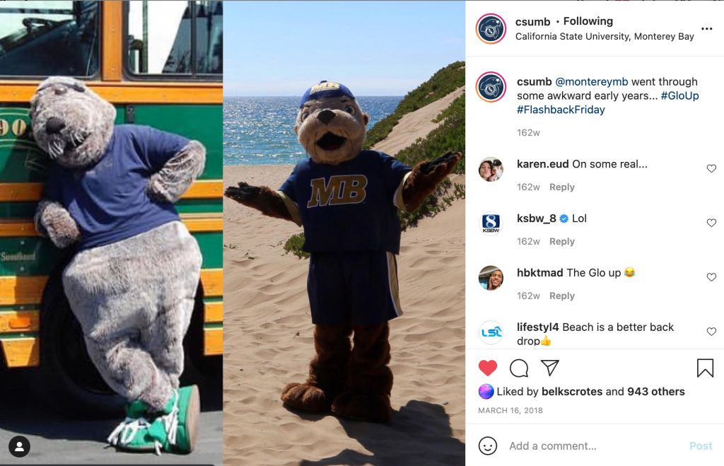The width and height of the screenshot is (724, 466).
Task: Like hbktmad's comment with the heart
Action: click(711, 278)
